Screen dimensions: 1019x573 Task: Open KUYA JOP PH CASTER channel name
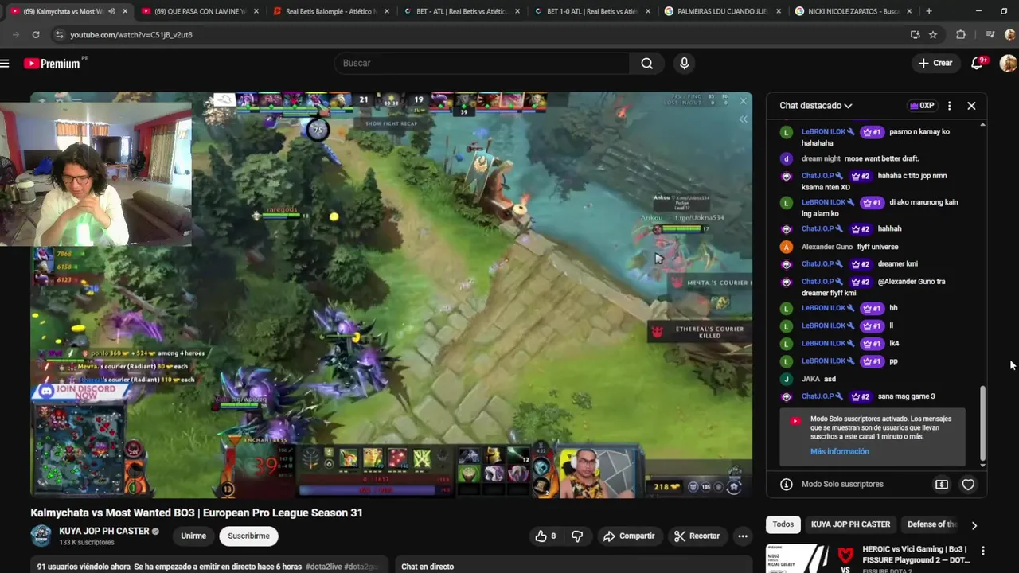pyautogui.click(x=103, y=531)
